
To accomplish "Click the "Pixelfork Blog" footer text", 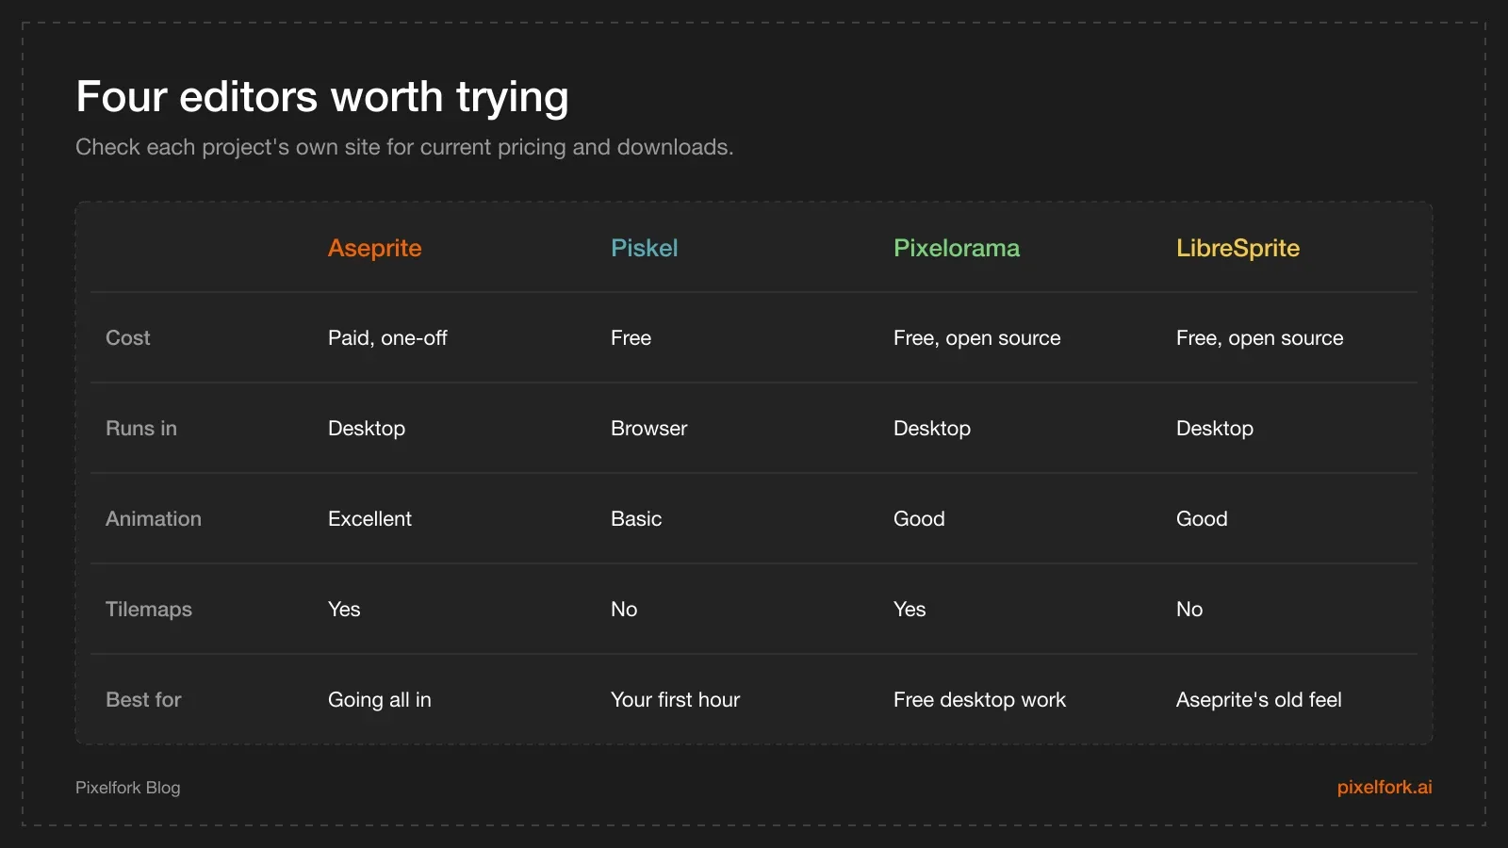I will 128,788.
